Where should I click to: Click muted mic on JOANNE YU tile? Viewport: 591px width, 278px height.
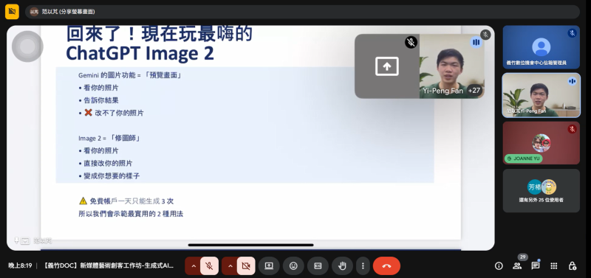tap(572, 129)
